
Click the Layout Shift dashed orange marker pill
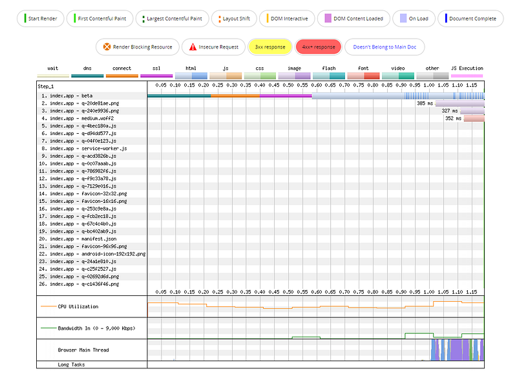(234, 19)
